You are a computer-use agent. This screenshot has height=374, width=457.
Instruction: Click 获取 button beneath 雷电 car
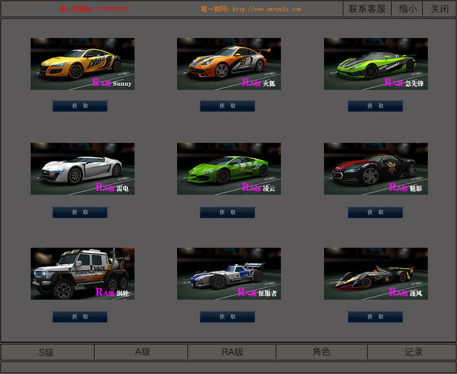pyautogui.click(x=80, y=212)
